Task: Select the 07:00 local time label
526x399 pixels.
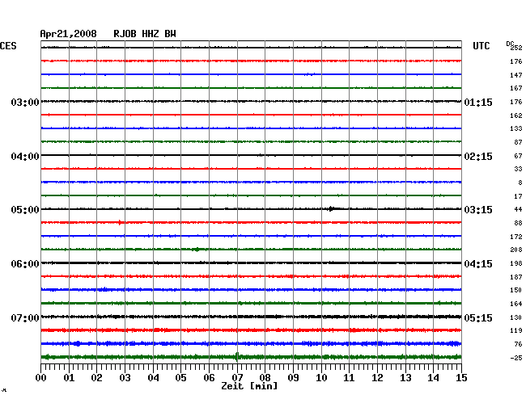Action: pos(25,317)
